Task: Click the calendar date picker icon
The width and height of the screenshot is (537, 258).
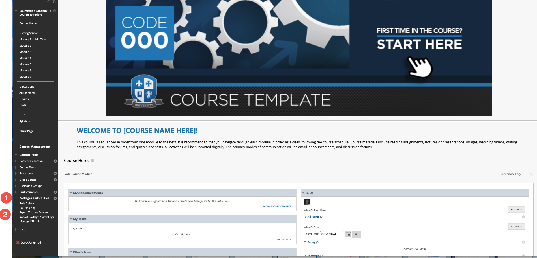Action: 348,234
